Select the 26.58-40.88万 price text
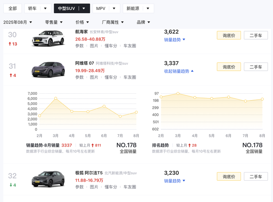Viewport: 273px width, 202px height. pyautogui.click(x=90, y=39)
